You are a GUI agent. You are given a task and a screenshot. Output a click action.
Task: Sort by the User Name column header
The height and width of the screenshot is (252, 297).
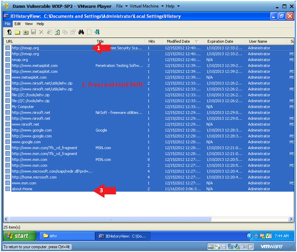point(267,42)
